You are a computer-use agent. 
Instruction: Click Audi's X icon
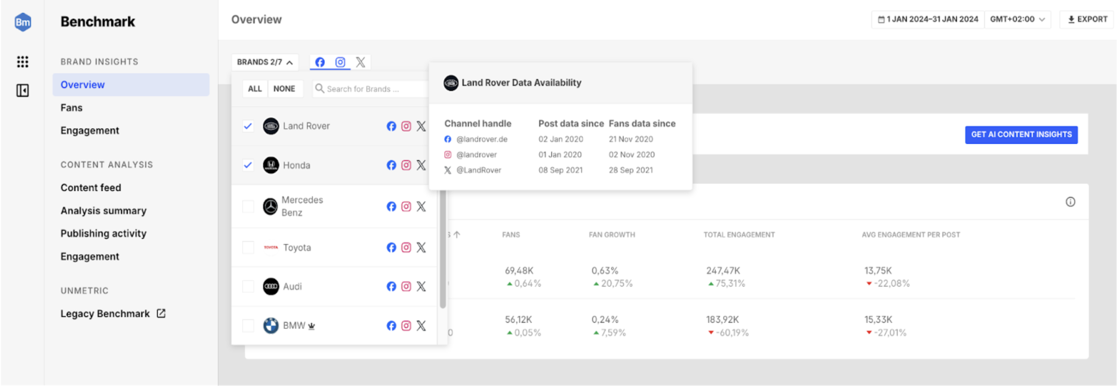[x=421, y=286]
